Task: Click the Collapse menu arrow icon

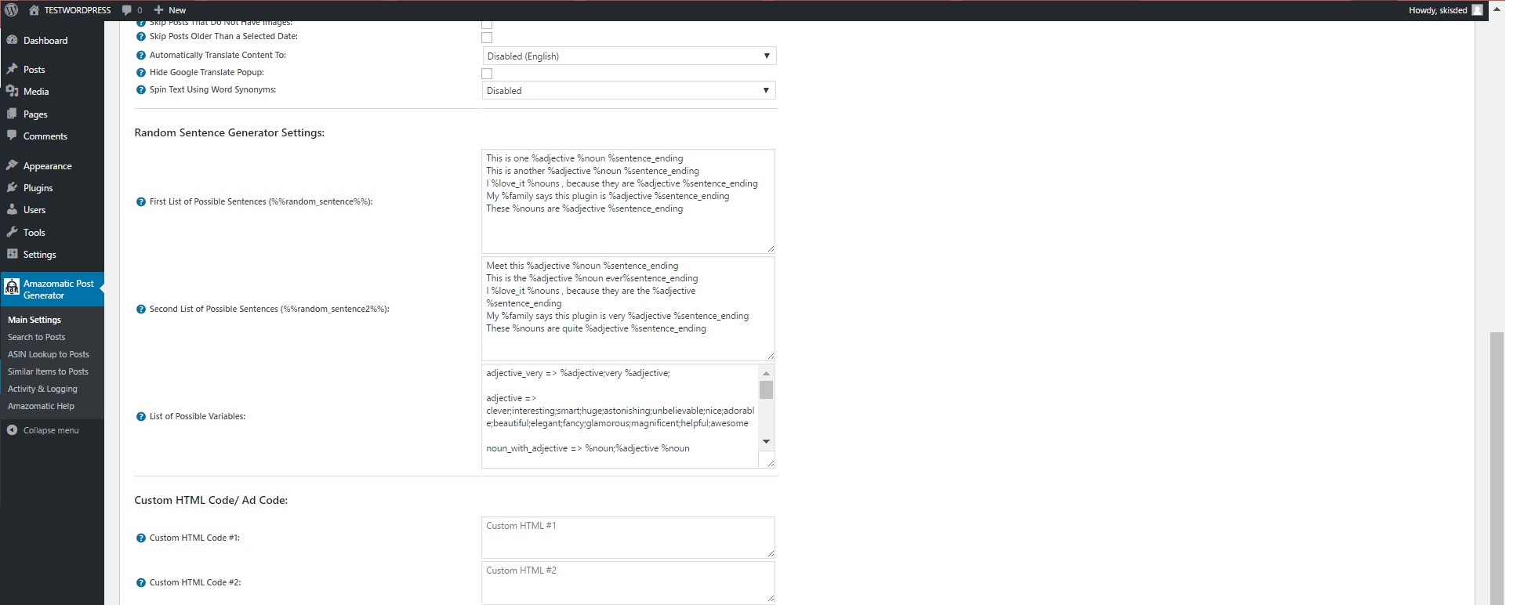Action: [12, 429]
